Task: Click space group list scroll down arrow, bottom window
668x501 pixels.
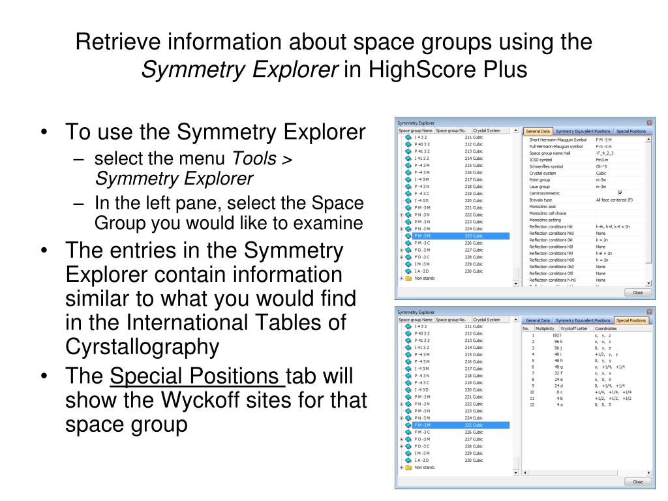Action: point(515,472)
